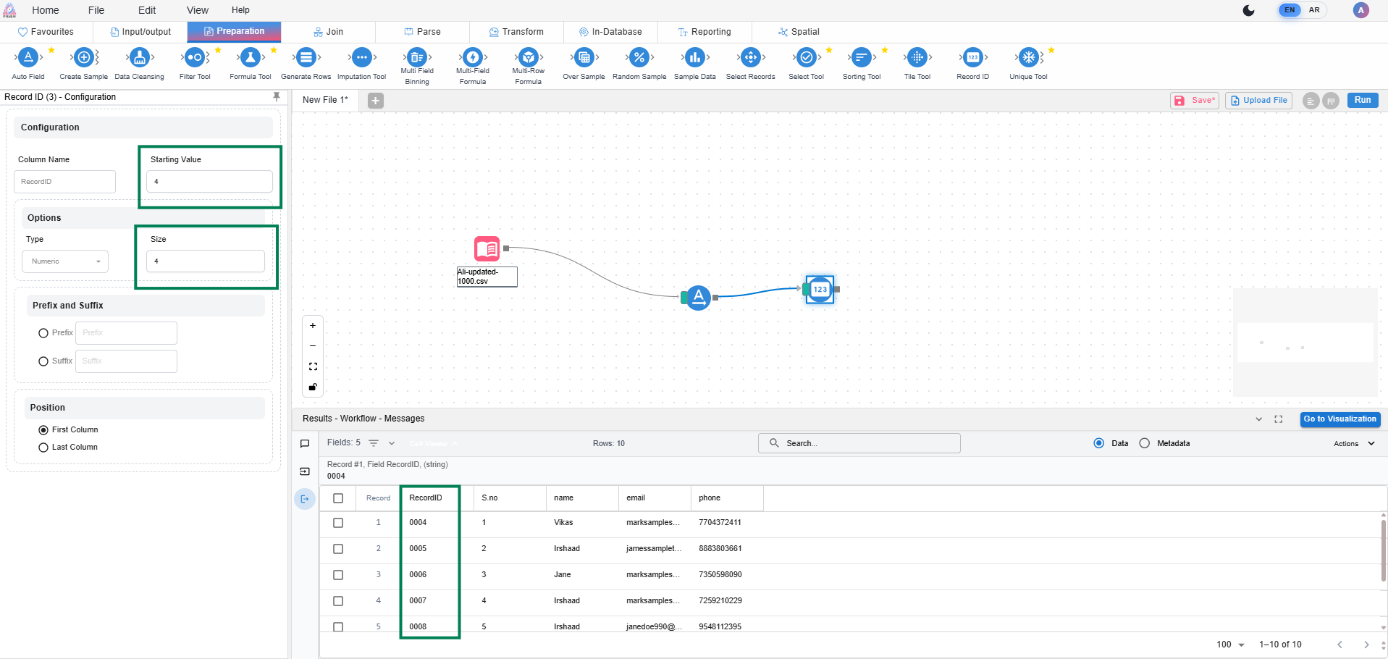
Task: Click the Run button
Action: (x=1362, y=101)
